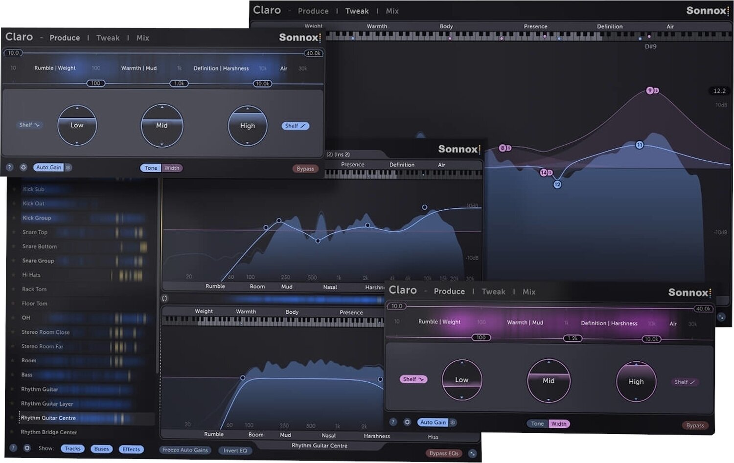Click the Low knob up arrow in purple Produce window
The width and height of the screenshot is (734, 463).
click(461, 362)
